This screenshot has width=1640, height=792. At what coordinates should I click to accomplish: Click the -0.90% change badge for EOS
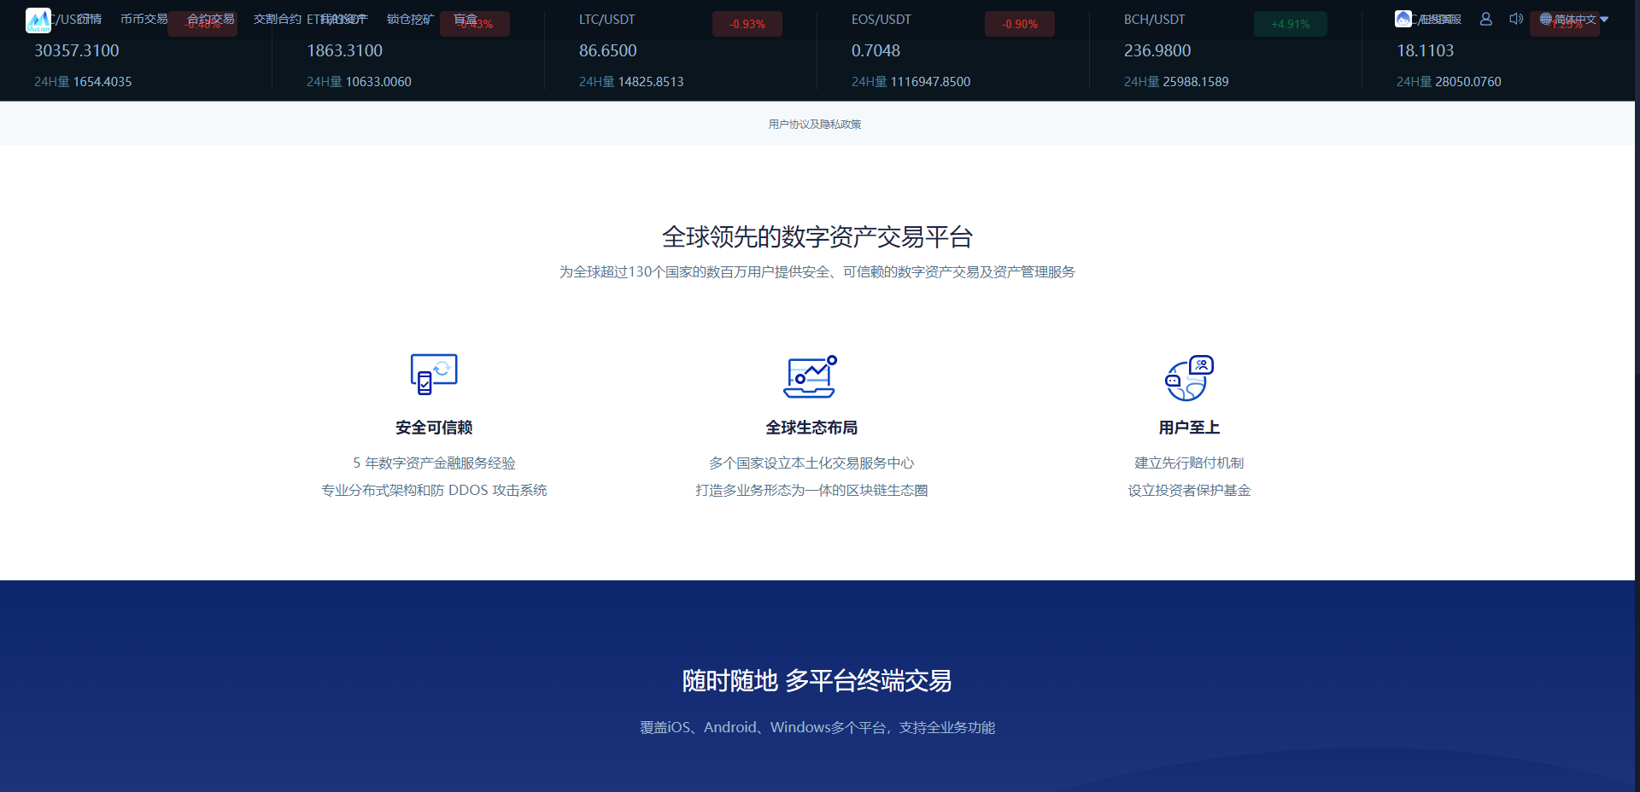coord(1020,24)
